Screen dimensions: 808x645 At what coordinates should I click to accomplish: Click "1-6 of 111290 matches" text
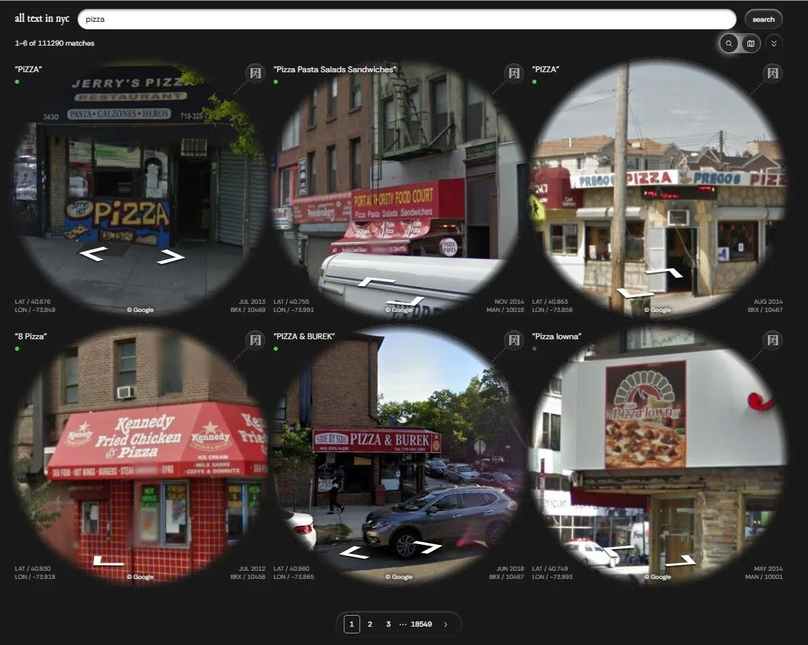pos(54,44)
